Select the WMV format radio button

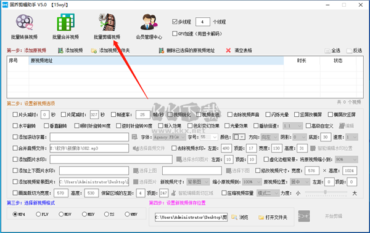coord(127,214)
